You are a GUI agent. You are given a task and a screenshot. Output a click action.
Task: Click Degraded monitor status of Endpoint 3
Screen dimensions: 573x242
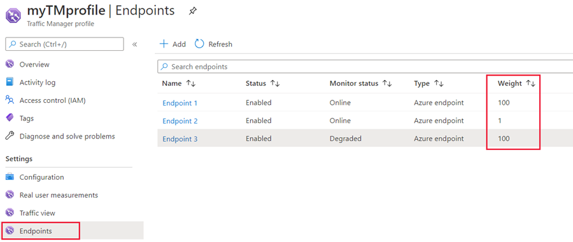pos(345,138)
